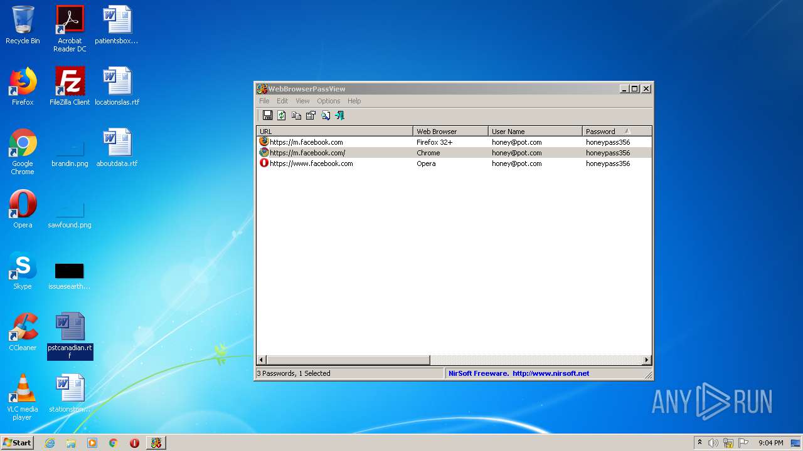
Task: Sort by the Web Browser column header
Action: pyautogui.click(x=451, y=131)
